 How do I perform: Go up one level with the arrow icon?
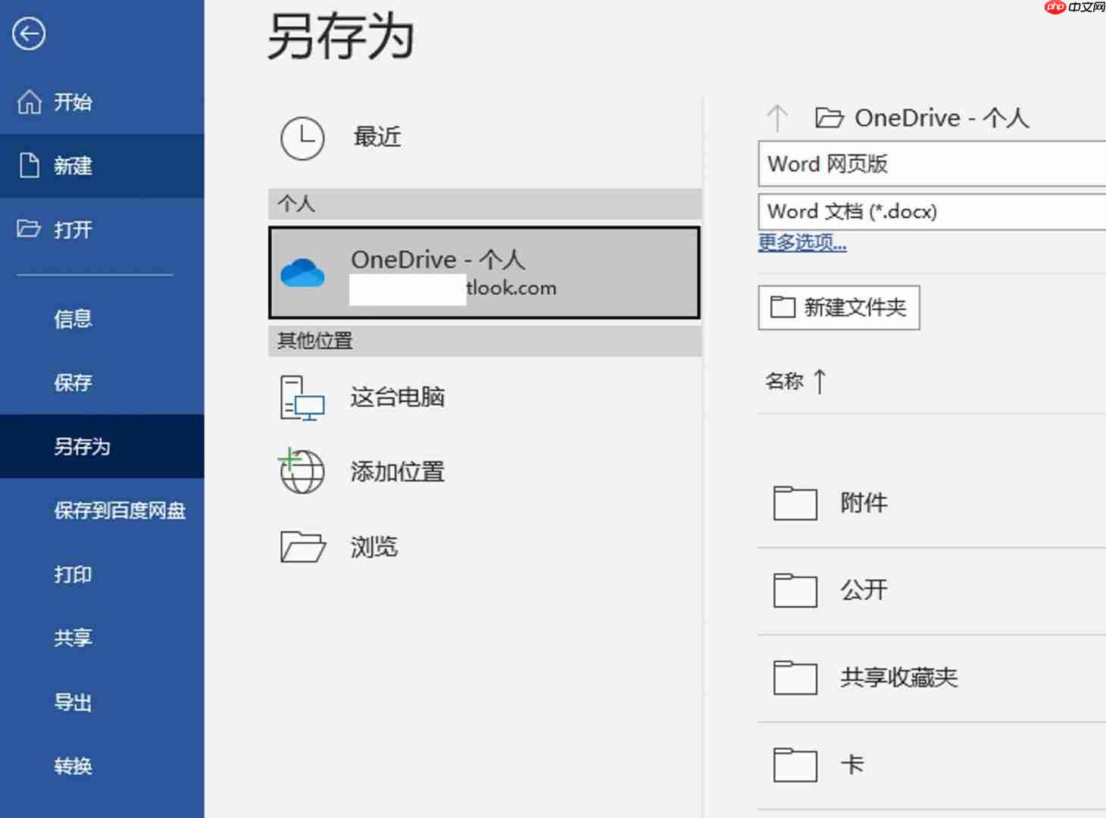[777, 118]
